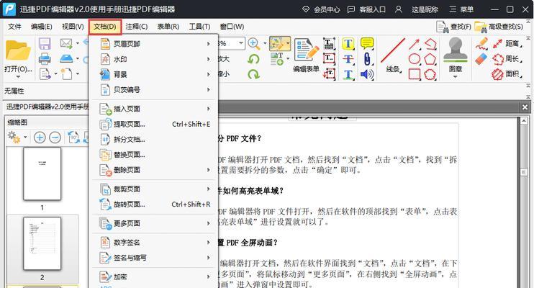Click 高级查找(S) button
Image resolution: width=534 pixels, height=288 pixels.
point(499,27)
